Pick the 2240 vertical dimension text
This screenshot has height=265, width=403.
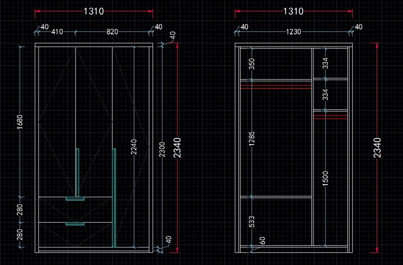coord(134,147)
